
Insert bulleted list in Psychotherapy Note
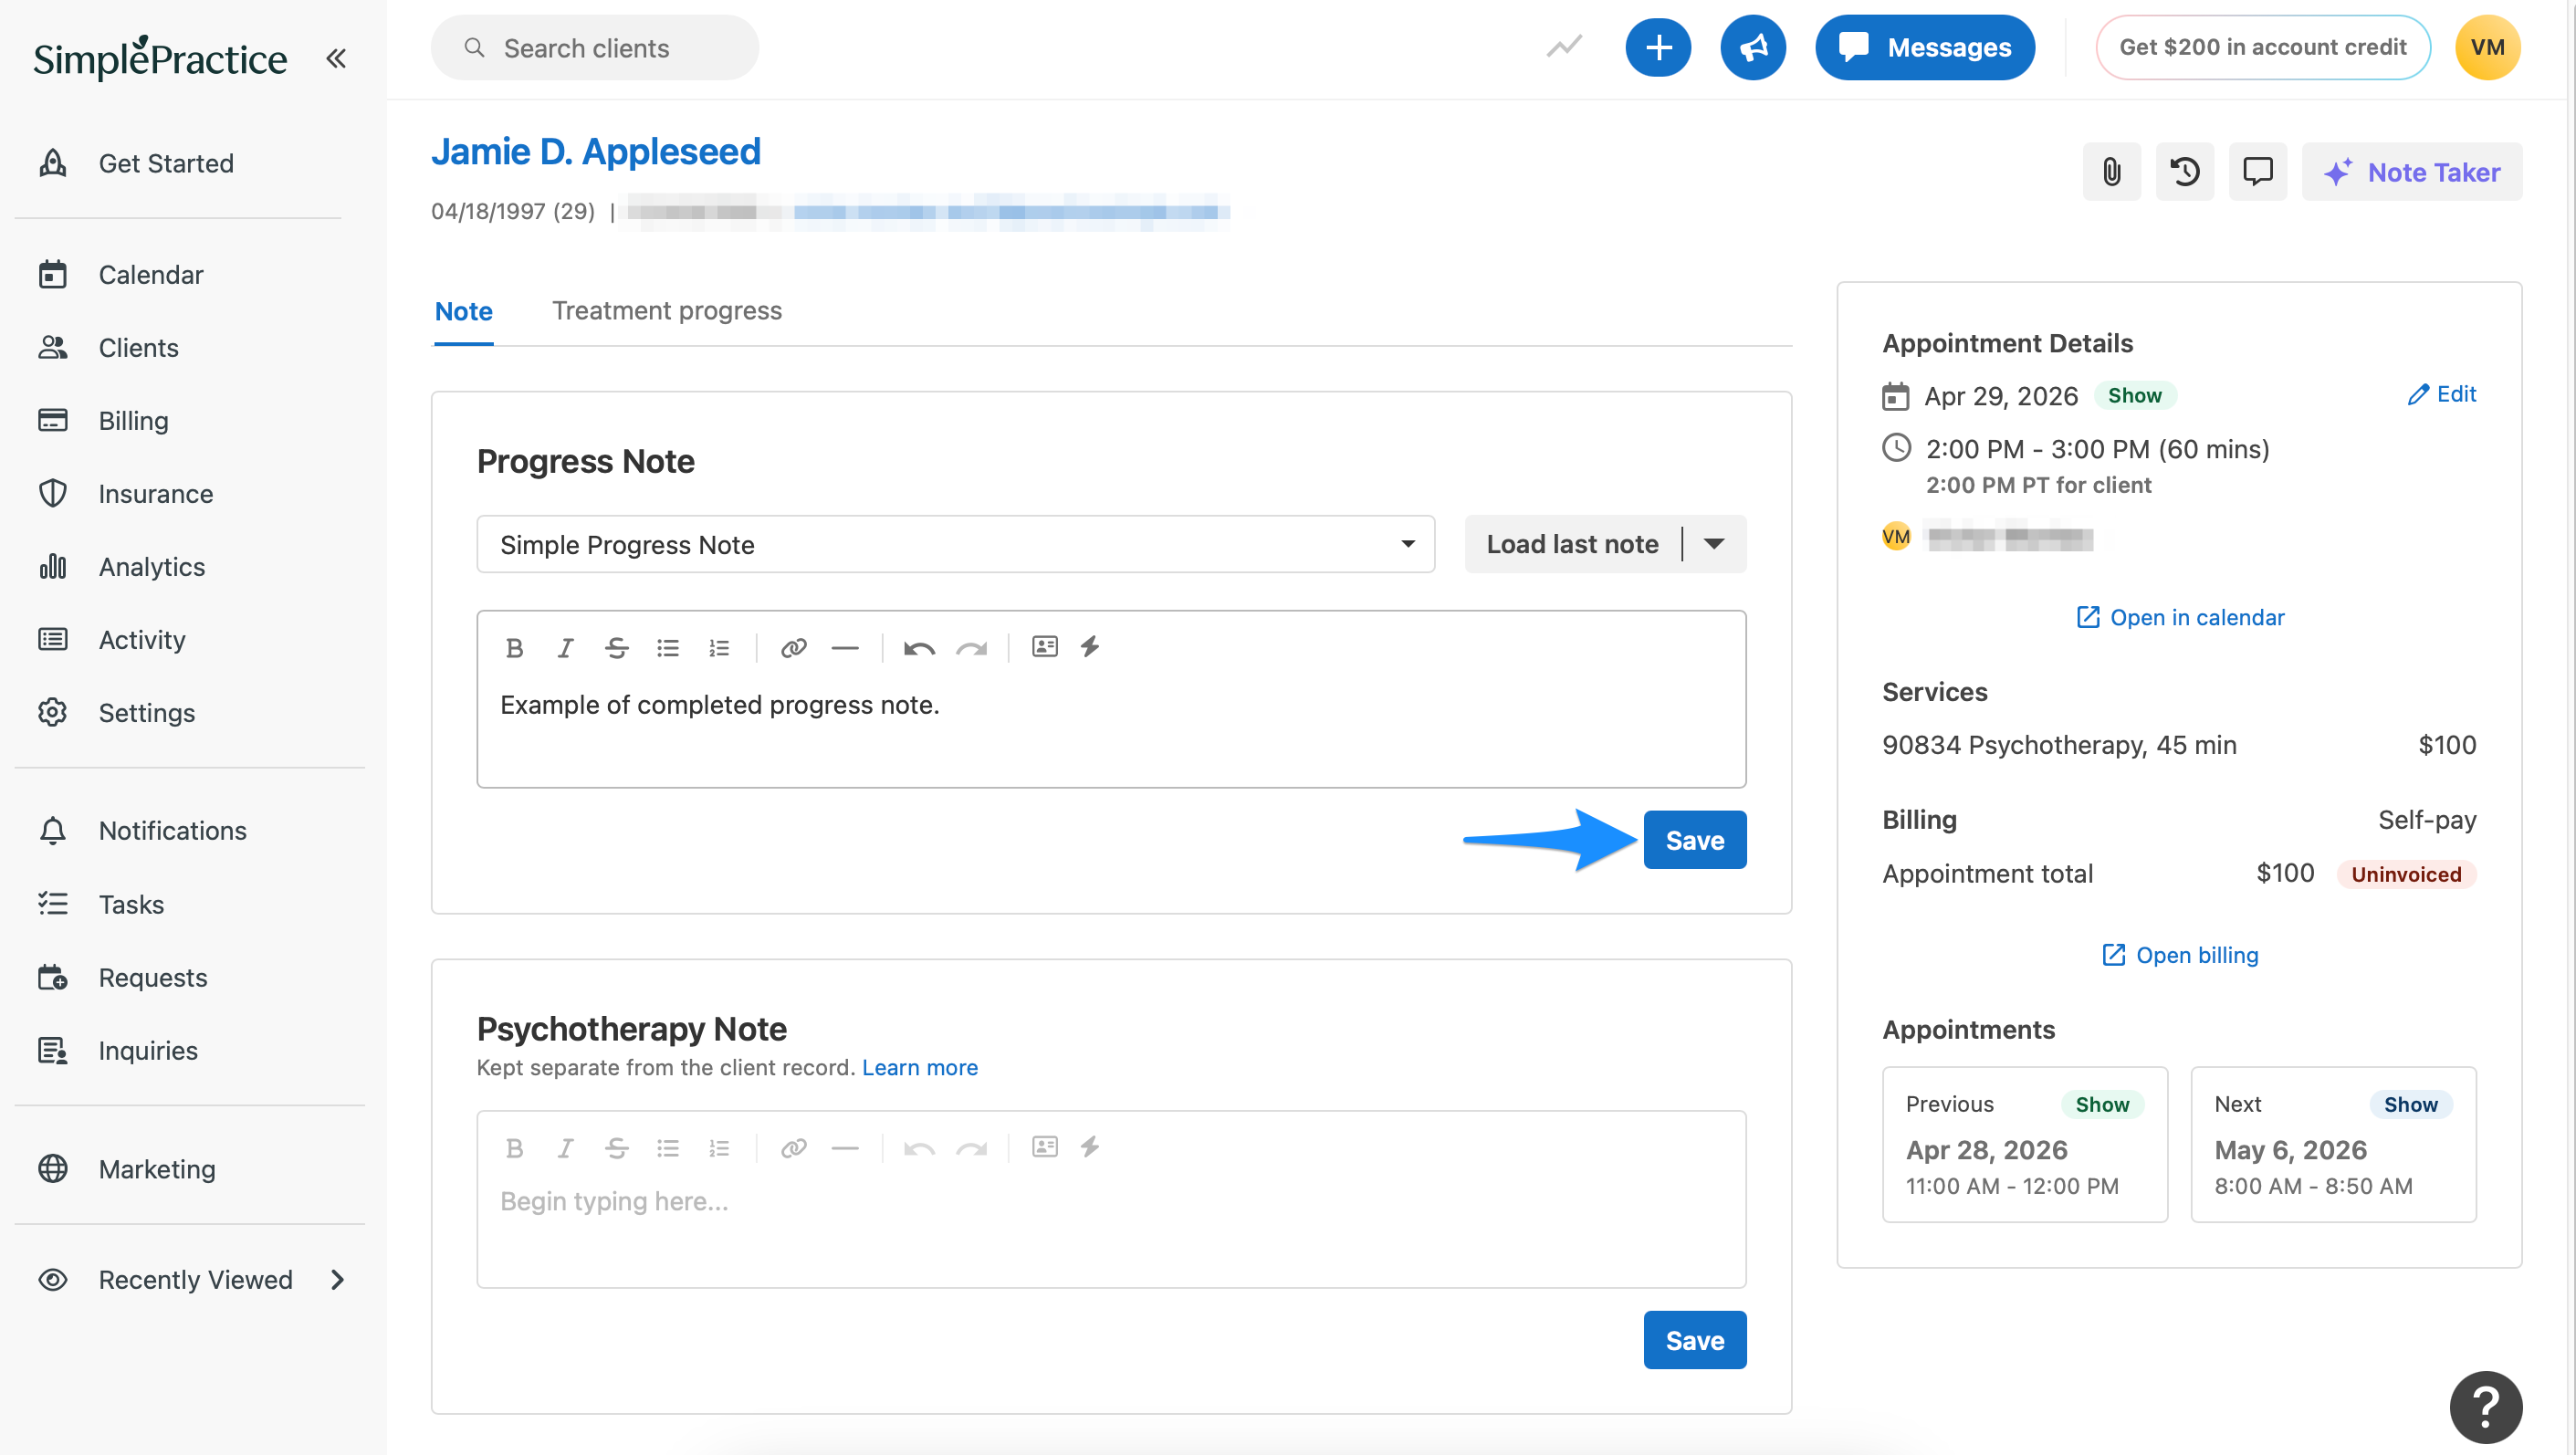pos(667,1148)
